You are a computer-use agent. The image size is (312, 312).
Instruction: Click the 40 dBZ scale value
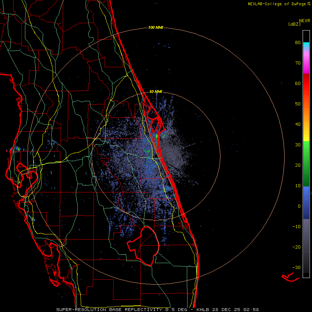(298, 124)
